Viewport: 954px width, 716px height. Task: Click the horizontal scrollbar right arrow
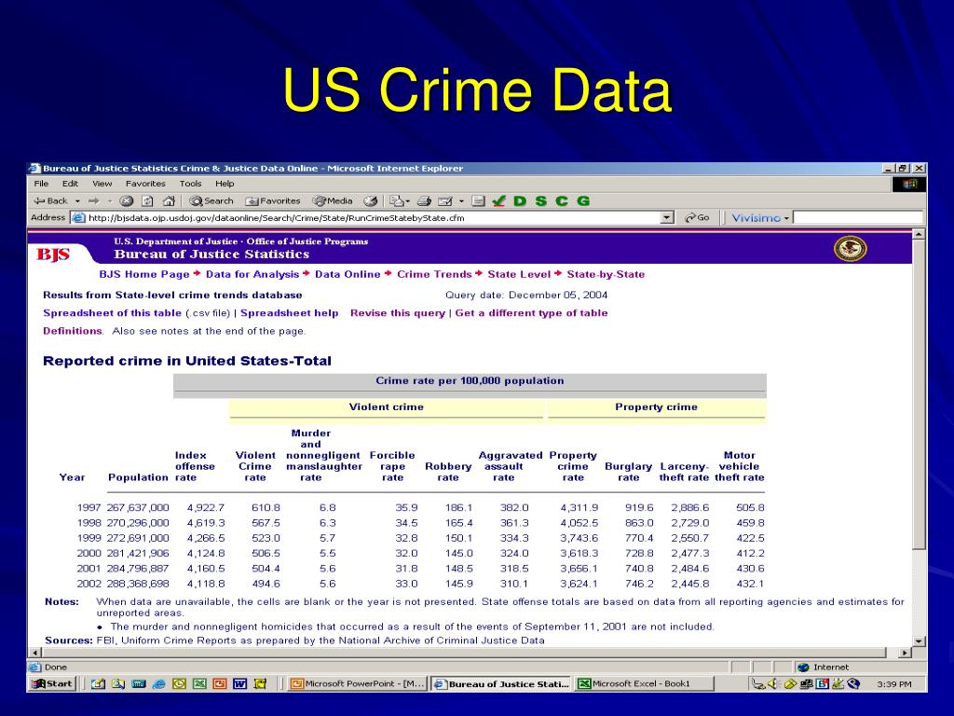(906, 653)
